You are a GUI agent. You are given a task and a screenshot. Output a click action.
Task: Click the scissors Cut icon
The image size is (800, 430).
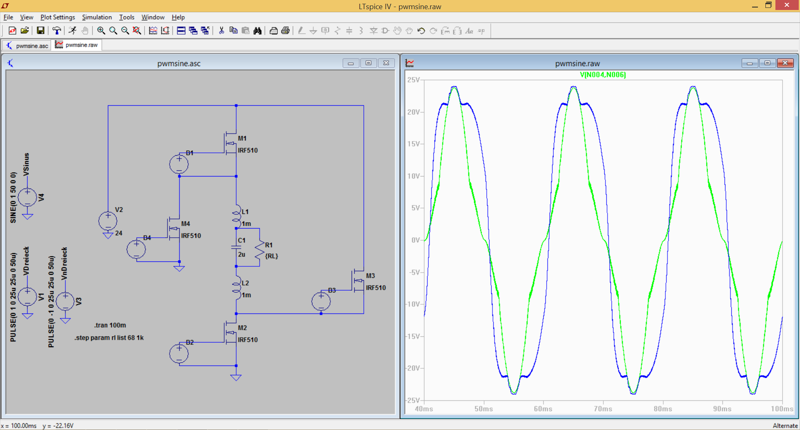[221, 30]
